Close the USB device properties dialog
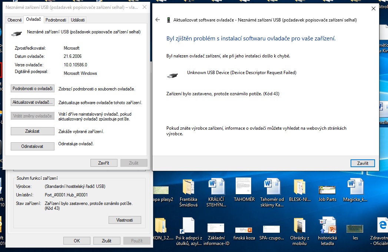The height and width of the screenshot is (252, 388). [145, 7]
